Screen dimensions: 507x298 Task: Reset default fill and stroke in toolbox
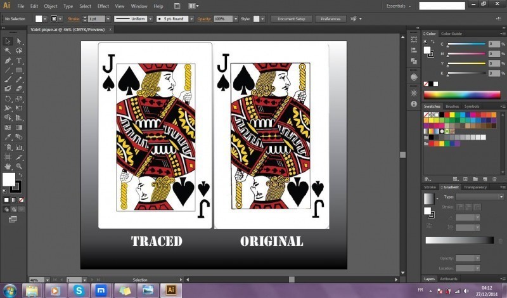pos(4,191)
